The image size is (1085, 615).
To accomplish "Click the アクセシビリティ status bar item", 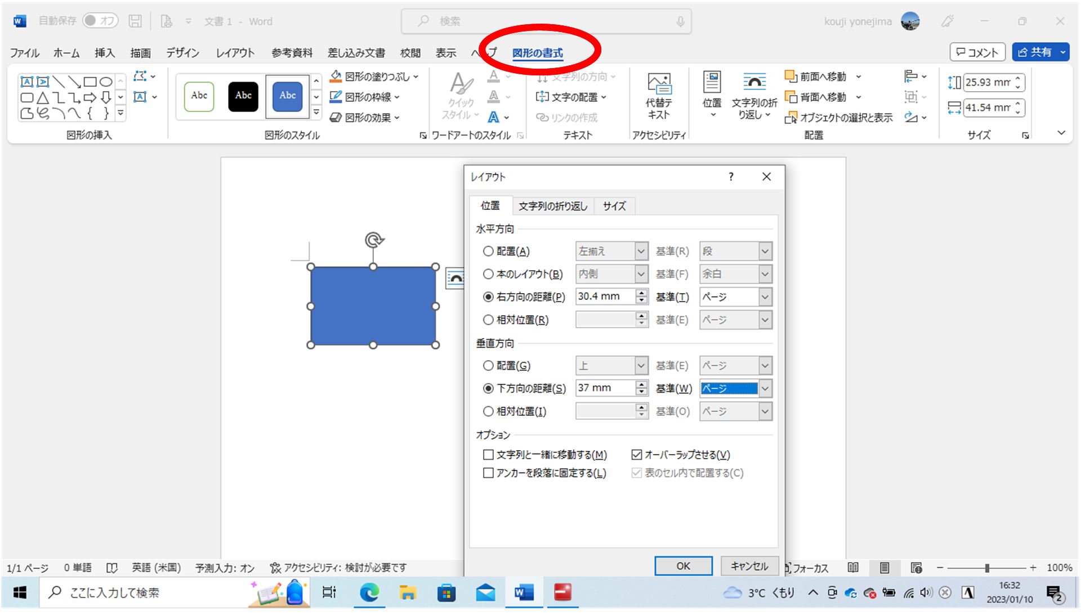I will pos(338,568).
